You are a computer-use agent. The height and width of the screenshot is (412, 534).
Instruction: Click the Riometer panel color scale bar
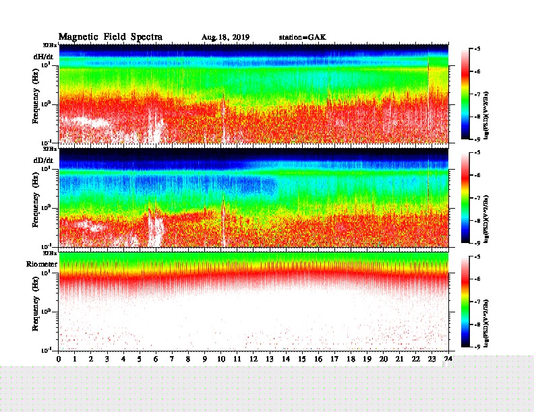click(x=465, y=302)
